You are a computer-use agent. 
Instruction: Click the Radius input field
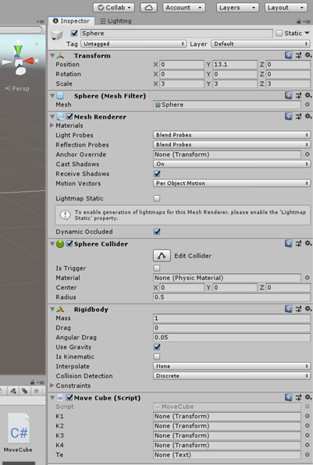click(x=232, y=297)
